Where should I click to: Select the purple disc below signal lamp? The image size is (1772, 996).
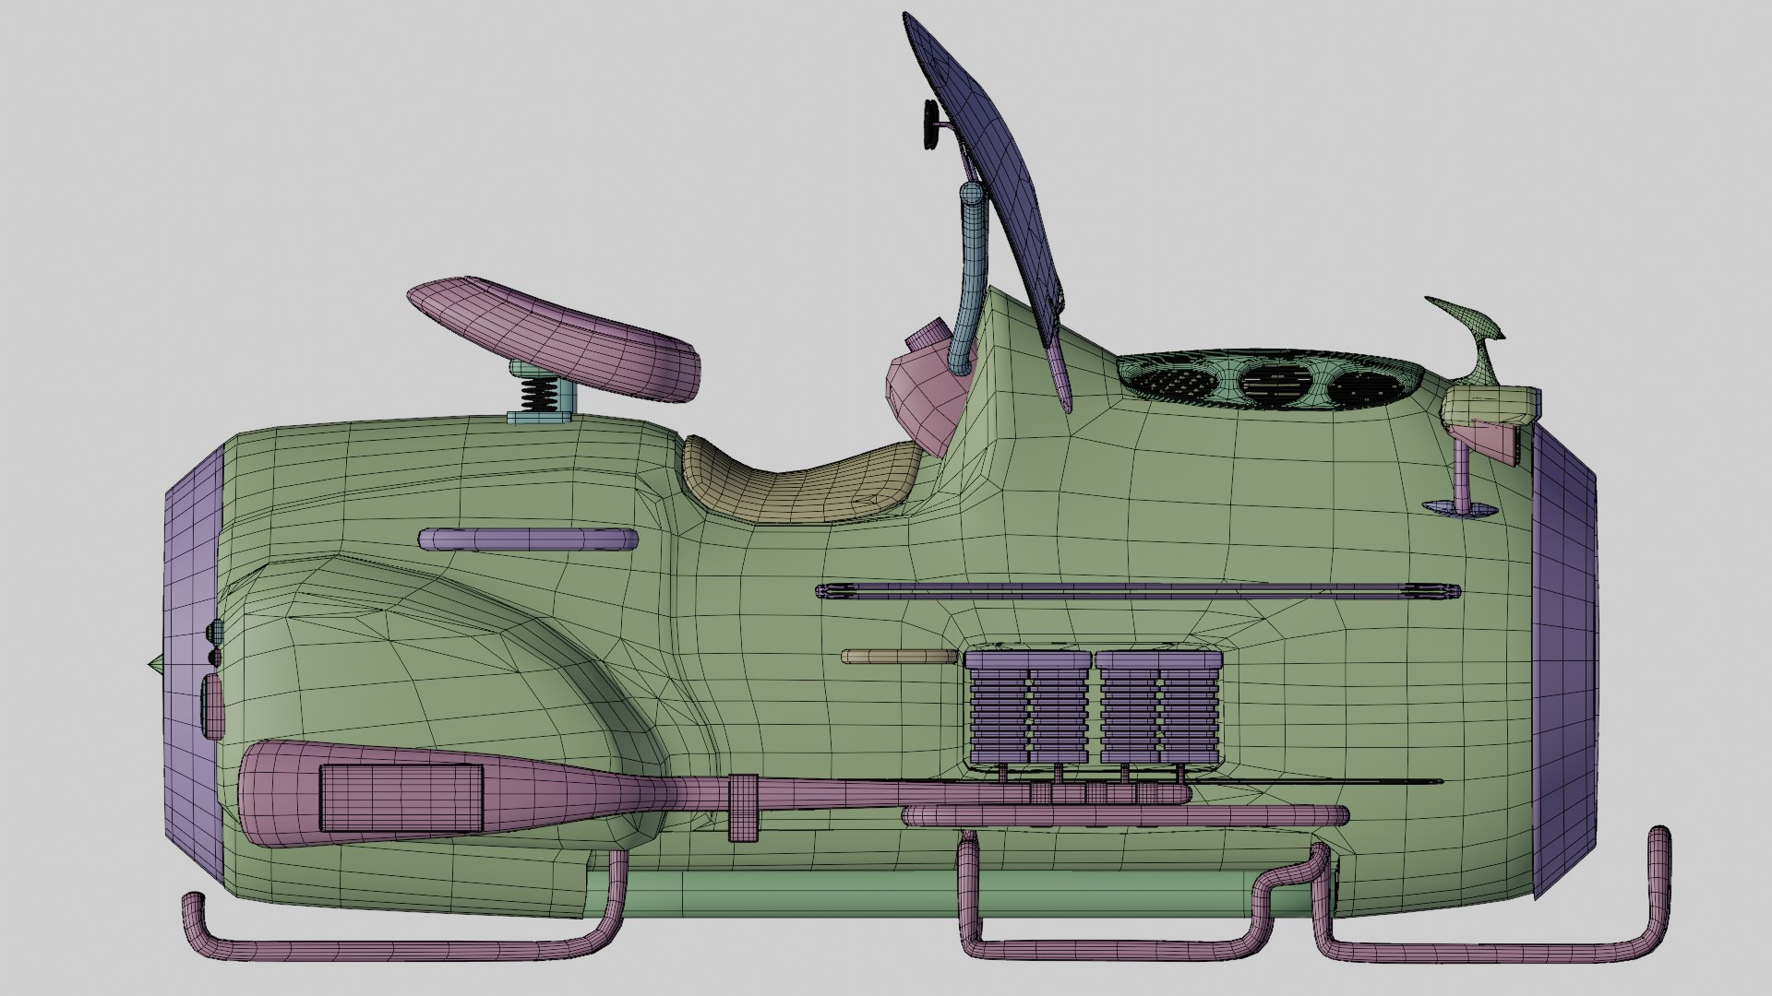point(1461,508)
